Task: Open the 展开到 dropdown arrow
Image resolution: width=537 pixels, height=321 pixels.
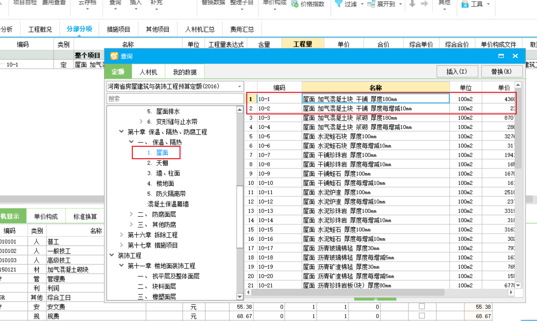Action: click(400, 4)
